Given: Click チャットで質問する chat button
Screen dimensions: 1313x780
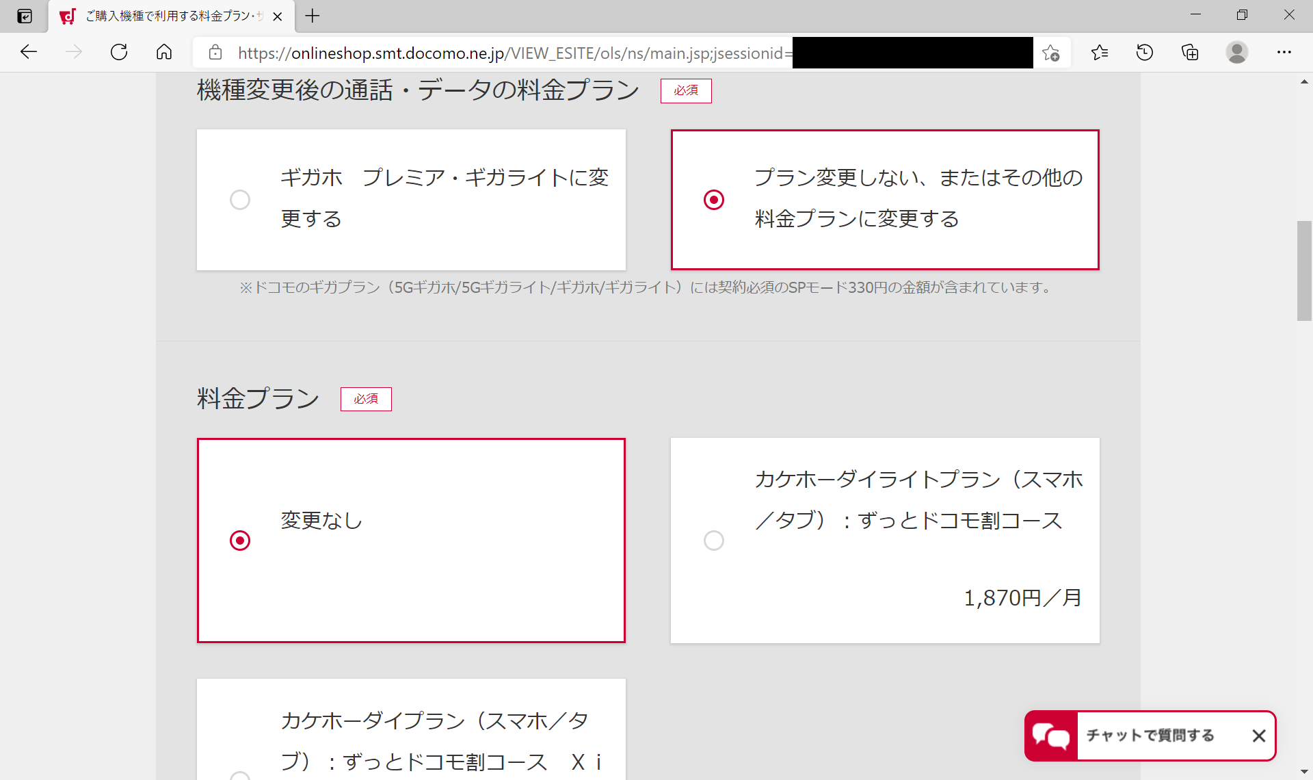Looking at the screenshot, I should click(1150, 736).
